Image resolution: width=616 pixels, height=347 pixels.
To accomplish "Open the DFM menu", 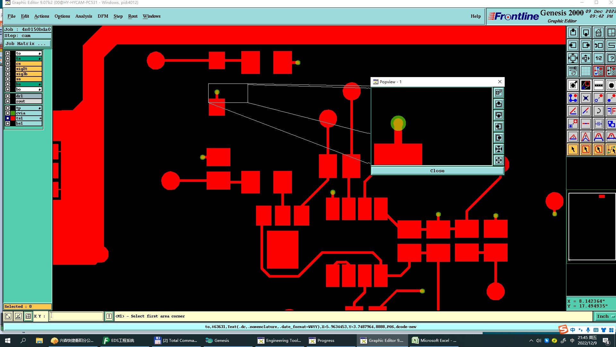I will (103, 16).
